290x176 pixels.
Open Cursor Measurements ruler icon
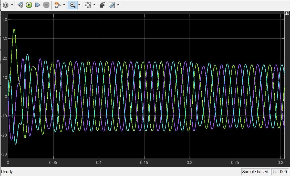[112, 5]
